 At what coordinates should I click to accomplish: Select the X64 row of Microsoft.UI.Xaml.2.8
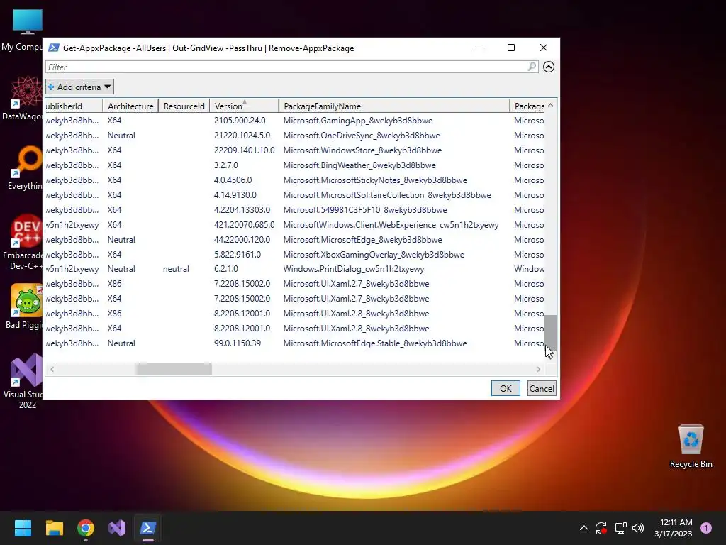click(x=295, y=328)
